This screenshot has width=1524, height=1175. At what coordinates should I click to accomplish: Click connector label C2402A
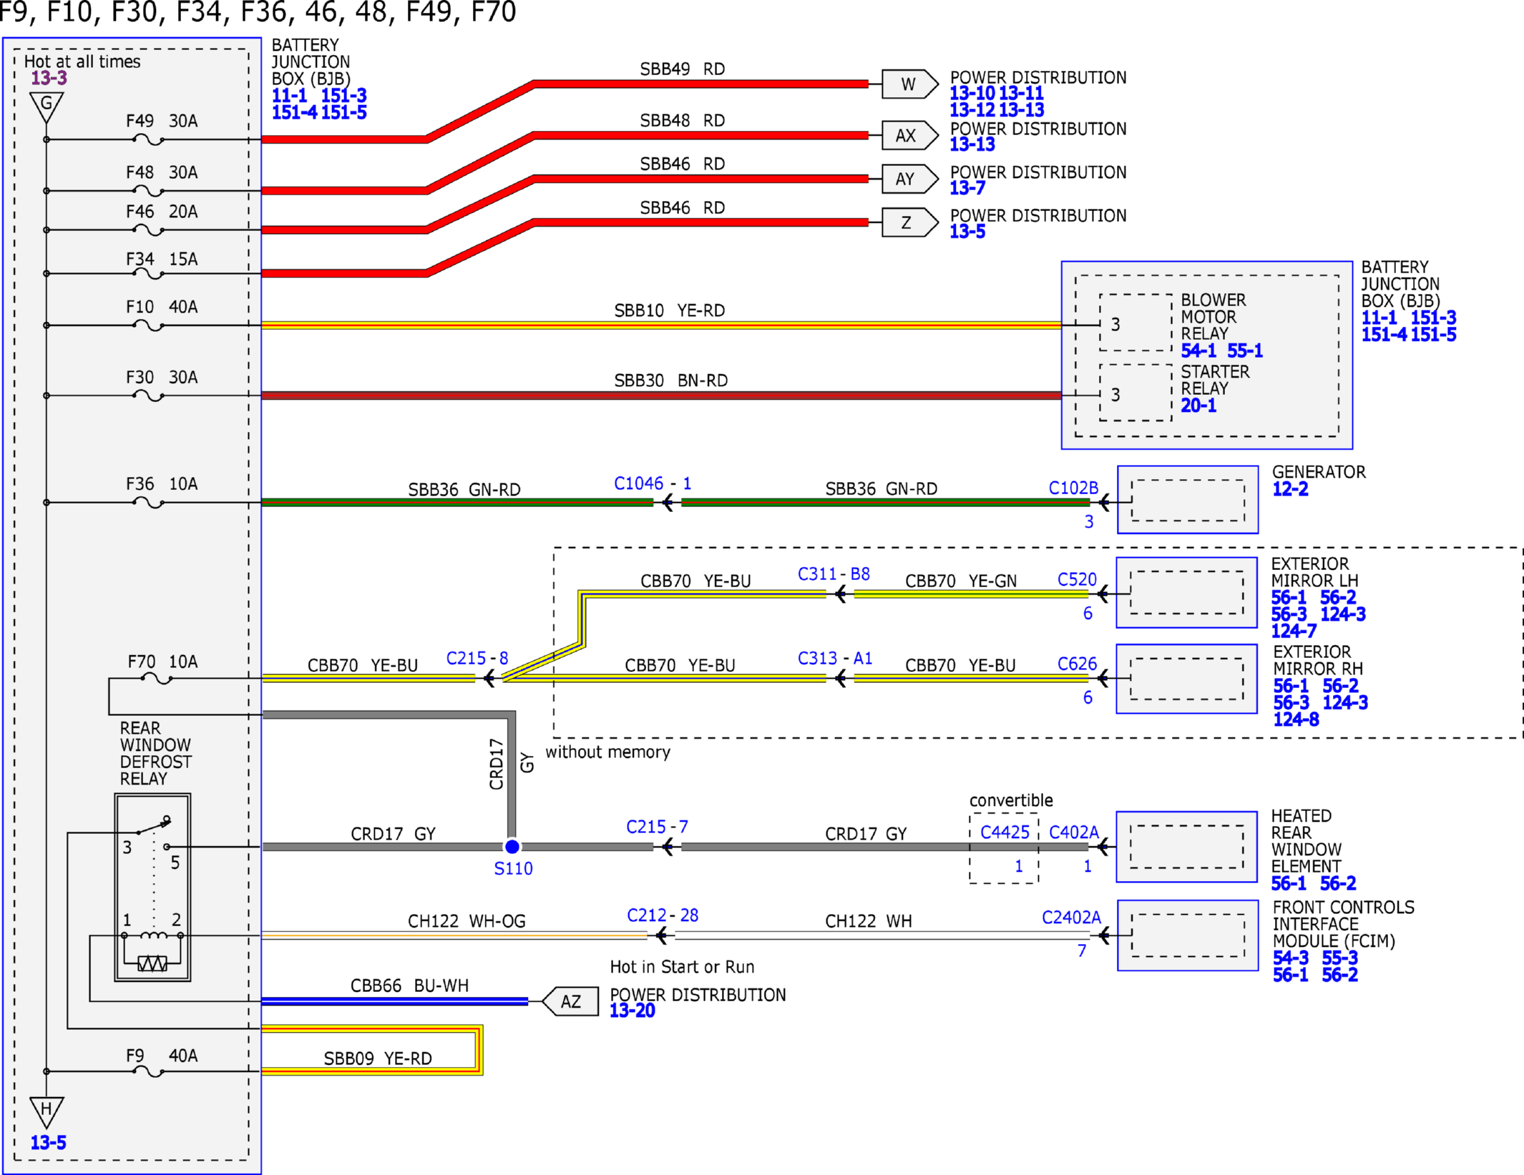(x=1071, y=918)
